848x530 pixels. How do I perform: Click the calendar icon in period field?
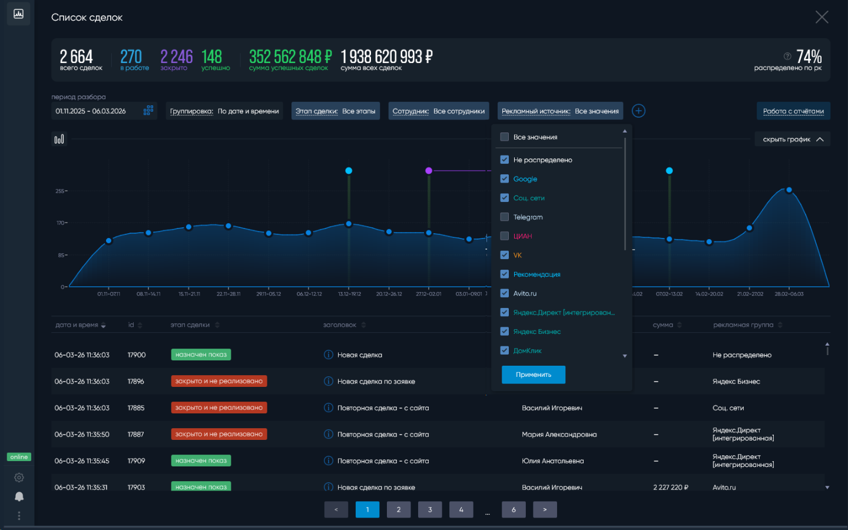pos(148,110)
